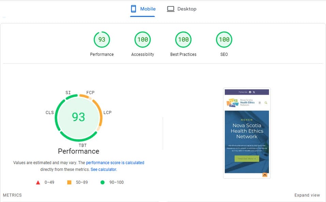The image size is (326, 202).
Task: Click the X social icon in site preview
Action: [x=254, y=92]
